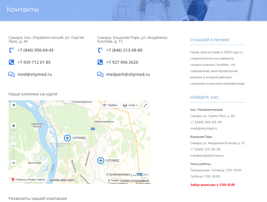Toggle the Пробки traffic button
This screenshot has height=202, width=267.
click(111, 105)
